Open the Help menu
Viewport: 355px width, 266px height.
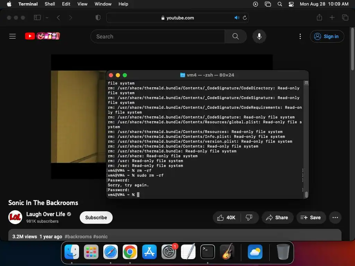(x=123, y=4)
